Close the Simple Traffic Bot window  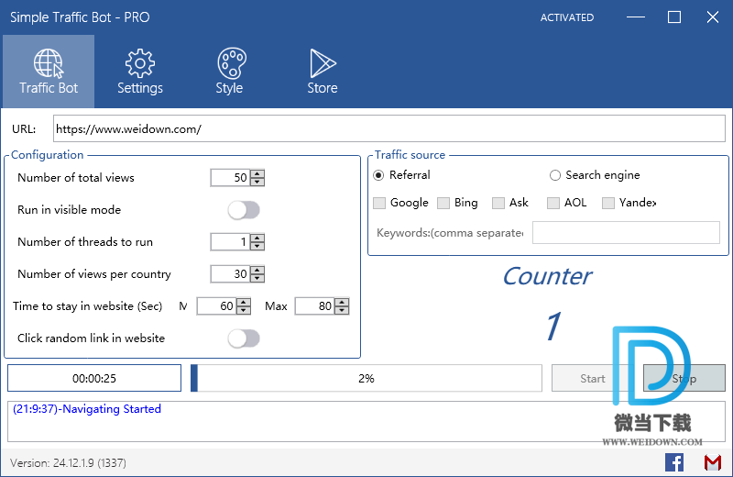coord(713,17)
